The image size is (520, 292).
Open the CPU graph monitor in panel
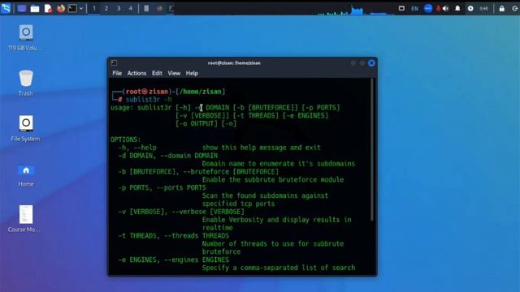357,10
